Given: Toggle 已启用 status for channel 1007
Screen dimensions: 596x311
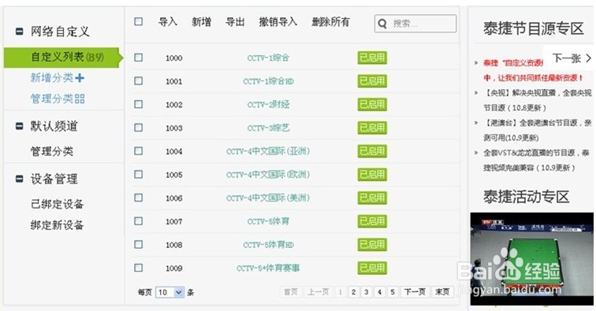Looking at the screenshot, I should pyautogui.click(x=372, y=221).
